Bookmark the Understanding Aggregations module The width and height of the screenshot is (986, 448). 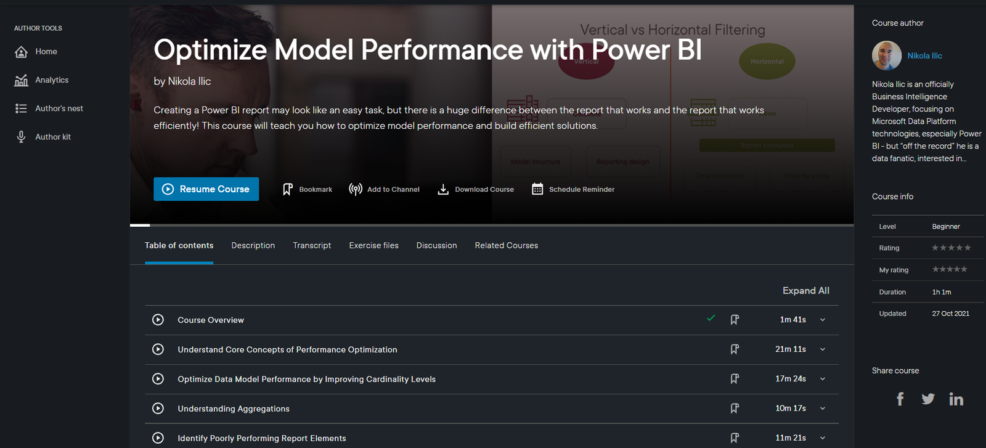click(735, 409)
